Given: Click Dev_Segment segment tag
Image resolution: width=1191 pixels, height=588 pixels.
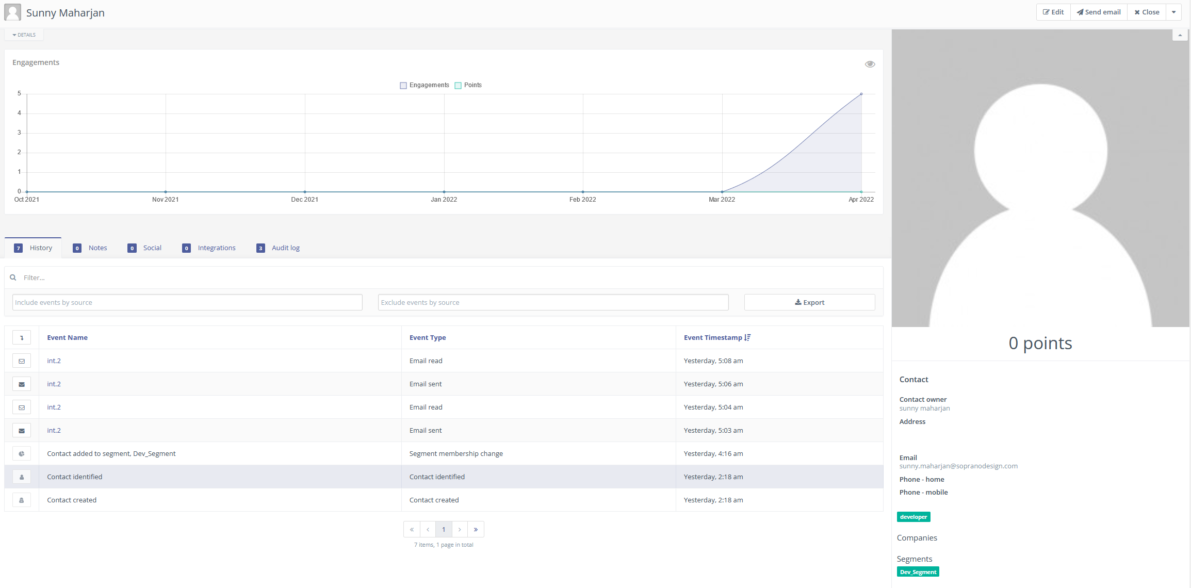Looking at the screenshot, I should click(x=918, y=572).
